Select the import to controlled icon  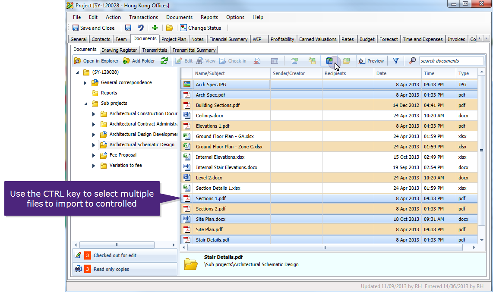[330, 61]
